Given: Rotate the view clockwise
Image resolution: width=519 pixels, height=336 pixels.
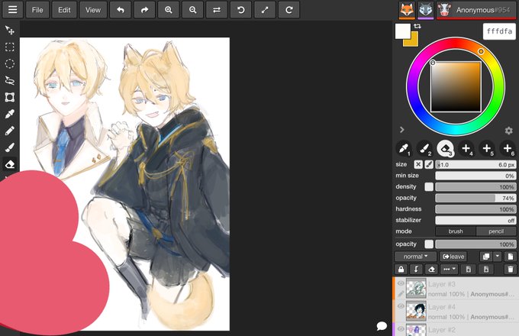Looking at the screenshot, I should pyautogui.click(x=289, y=10).
